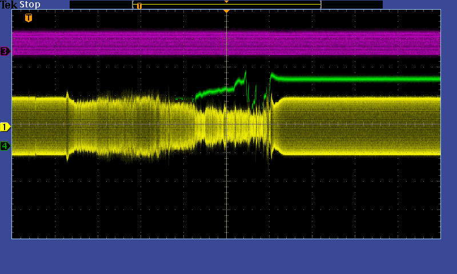Click the vertical center axis near the graticule bottom
The height and width of the screenshot is (274, 457).
click(x=226, y=228)
